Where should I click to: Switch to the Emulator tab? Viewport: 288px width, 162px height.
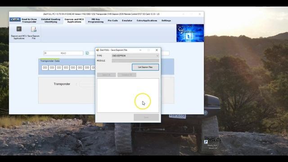coord(127,21)
